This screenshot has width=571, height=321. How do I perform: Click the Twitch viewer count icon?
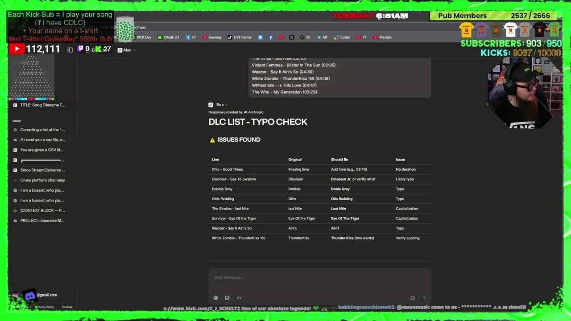coord(81,49)
